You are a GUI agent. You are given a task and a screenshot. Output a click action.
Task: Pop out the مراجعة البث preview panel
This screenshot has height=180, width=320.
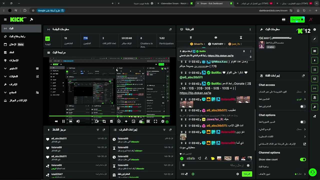(170, 53)
